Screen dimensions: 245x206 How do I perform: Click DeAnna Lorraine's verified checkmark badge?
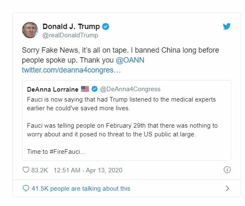point(94,89)
